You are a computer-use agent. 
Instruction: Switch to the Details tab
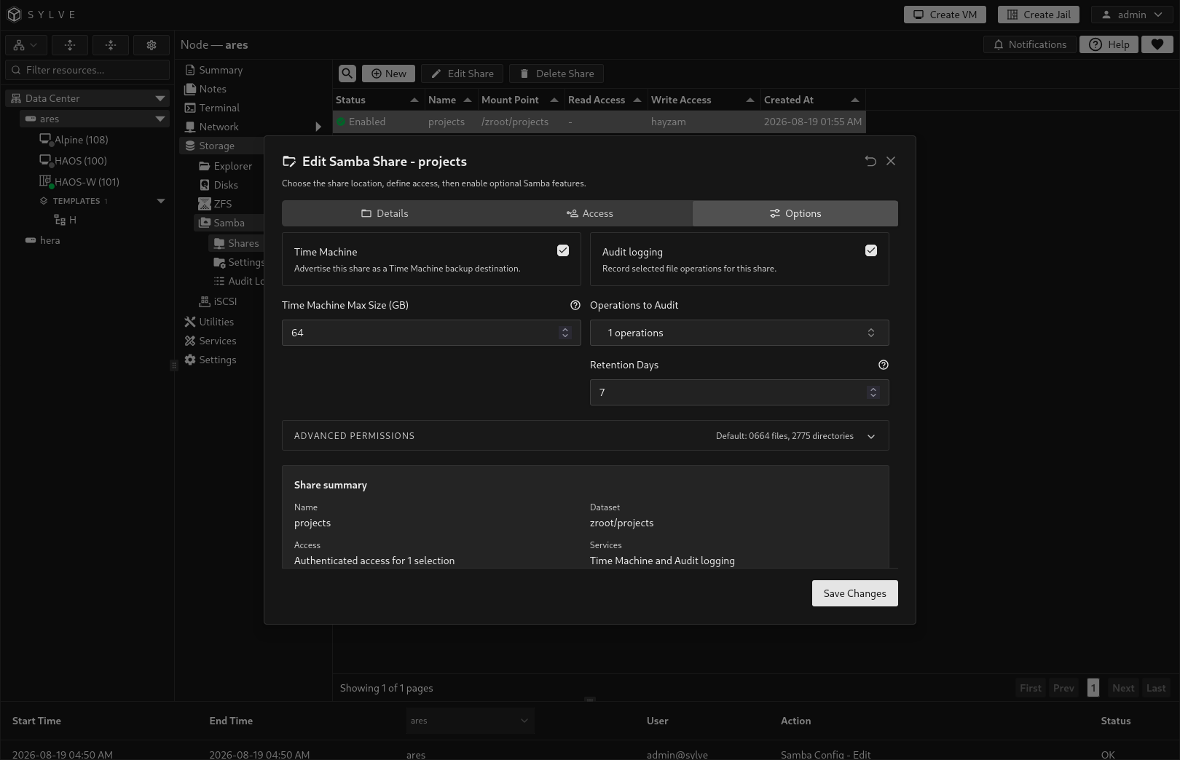(385, 213)
